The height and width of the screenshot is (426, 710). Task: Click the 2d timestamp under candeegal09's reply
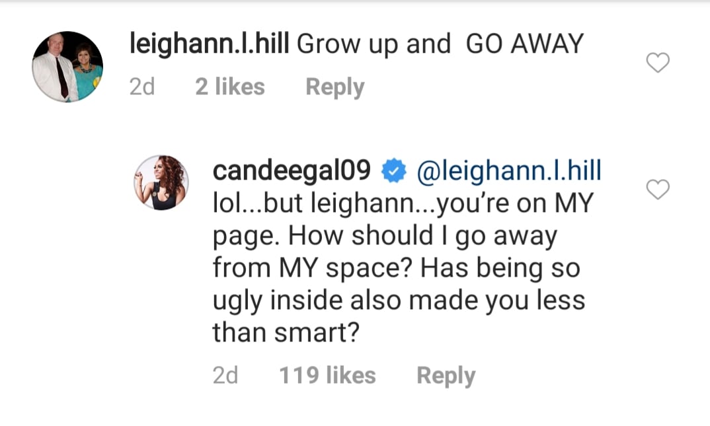[x=227, y=375]
